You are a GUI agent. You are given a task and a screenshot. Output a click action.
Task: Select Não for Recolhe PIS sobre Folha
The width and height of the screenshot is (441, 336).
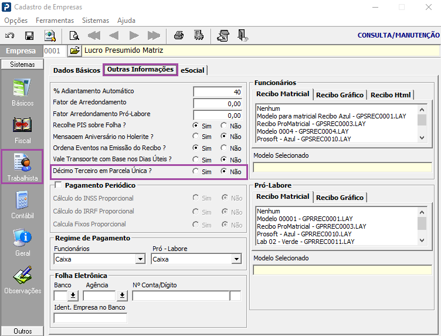[224, 125]
